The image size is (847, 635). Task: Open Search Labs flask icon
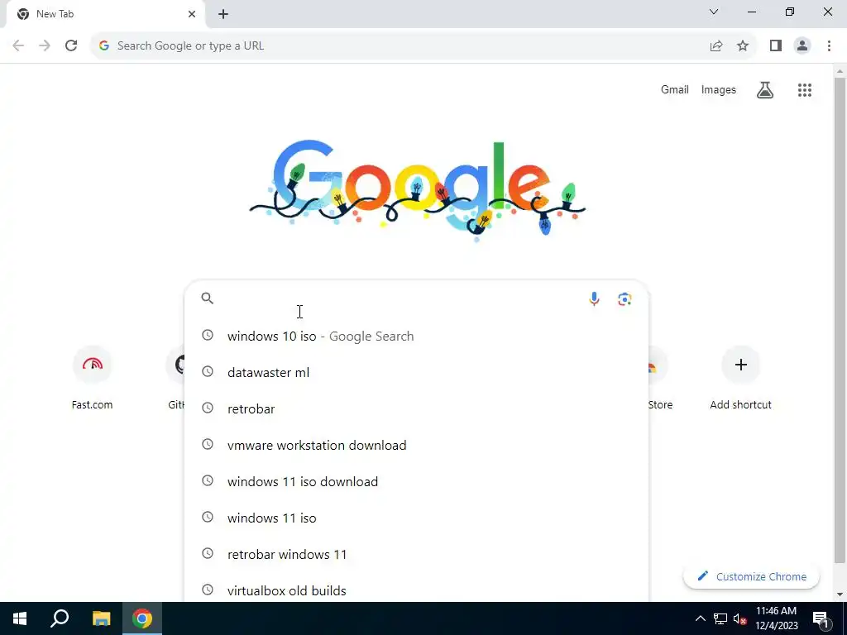pyautogui.click(x=765, y=90)
